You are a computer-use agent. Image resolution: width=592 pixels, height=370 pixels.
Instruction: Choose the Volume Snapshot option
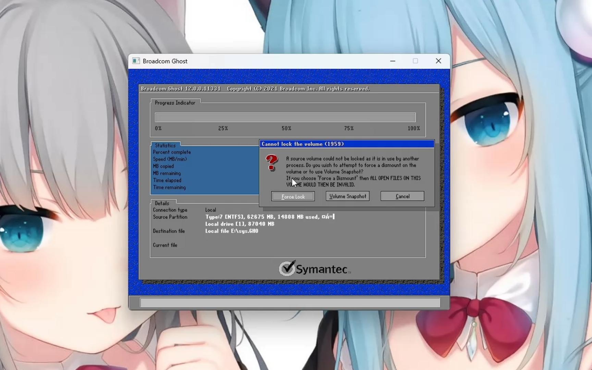(x=348, y=196)
